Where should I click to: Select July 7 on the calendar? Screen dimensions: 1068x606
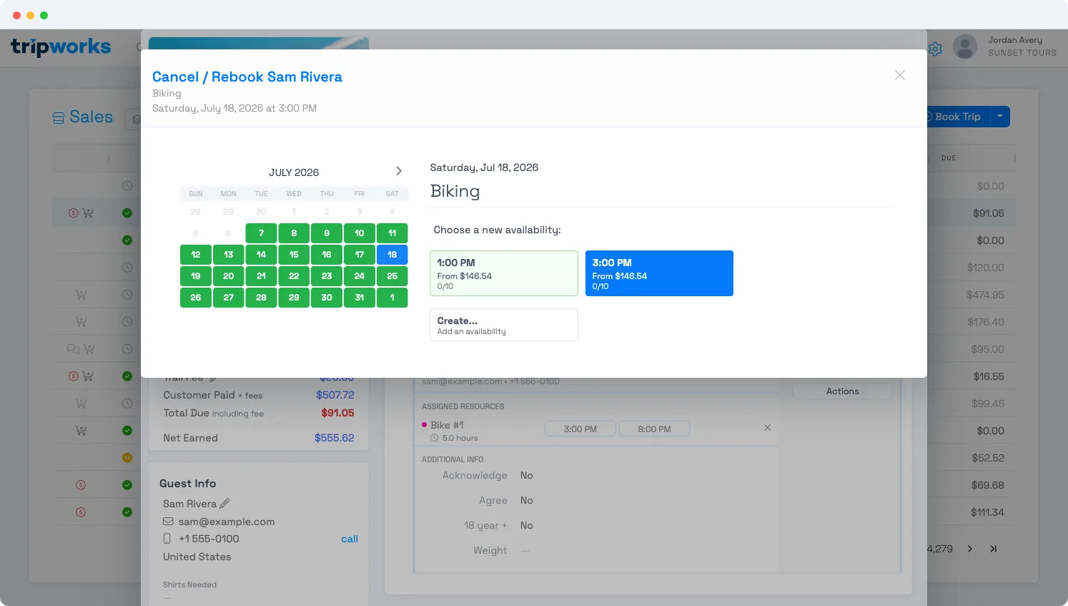[261, 233]
